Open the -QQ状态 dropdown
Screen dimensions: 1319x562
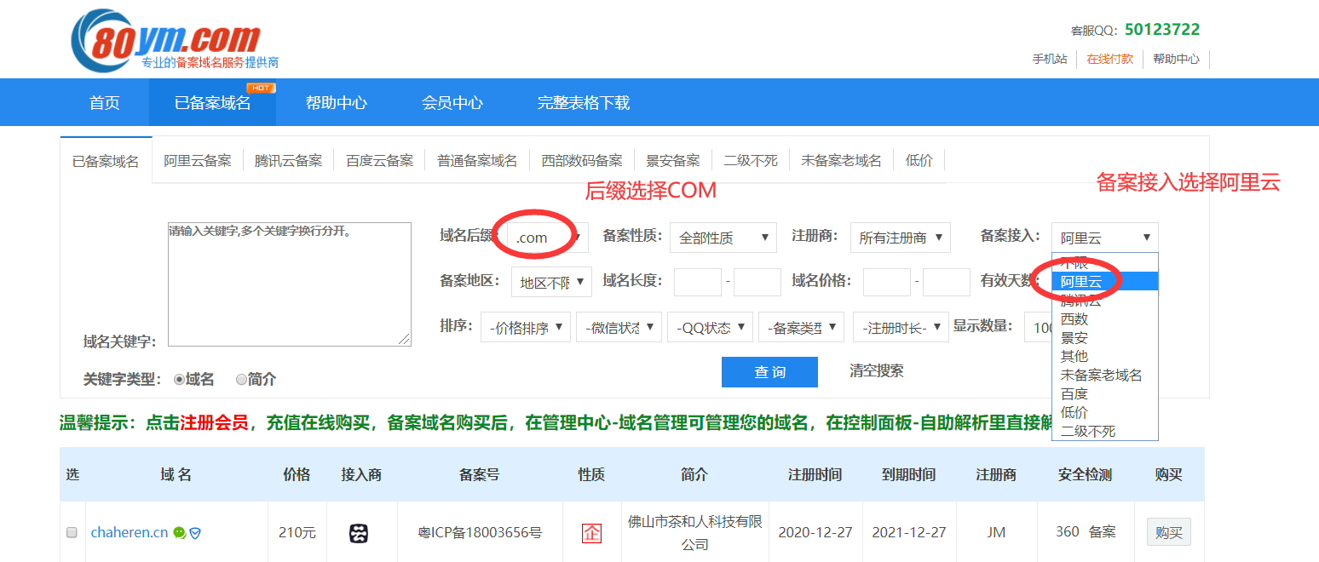point(711,327)
